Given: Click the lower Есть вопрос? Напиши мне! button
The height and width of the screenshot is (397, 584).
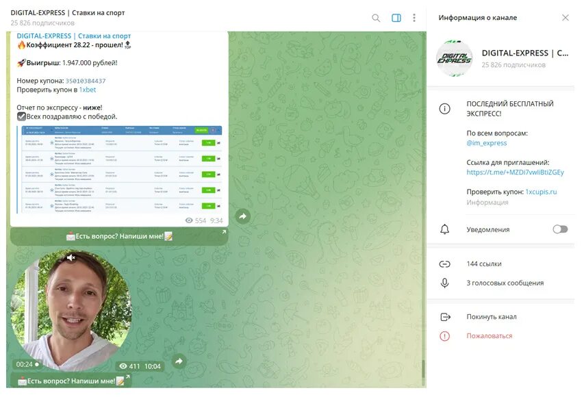Looking at the screenshot, I should 71,381.
